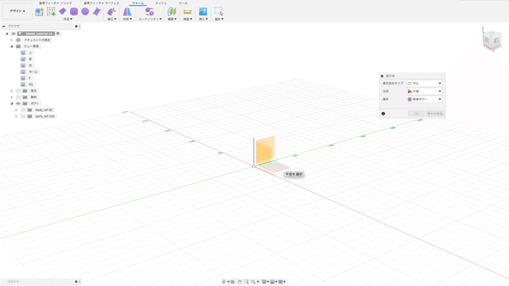Click the Create Sketch icon

[51, 11]
